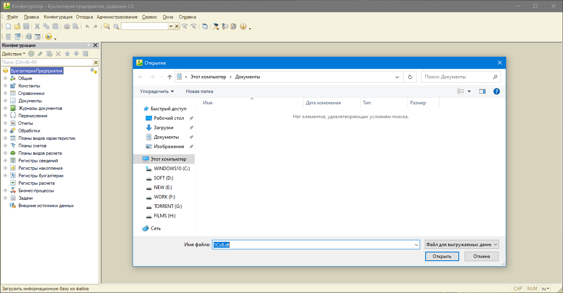Click Новая папка in the dialog
This screenshot has height=293, width=563.
point(199,91)
